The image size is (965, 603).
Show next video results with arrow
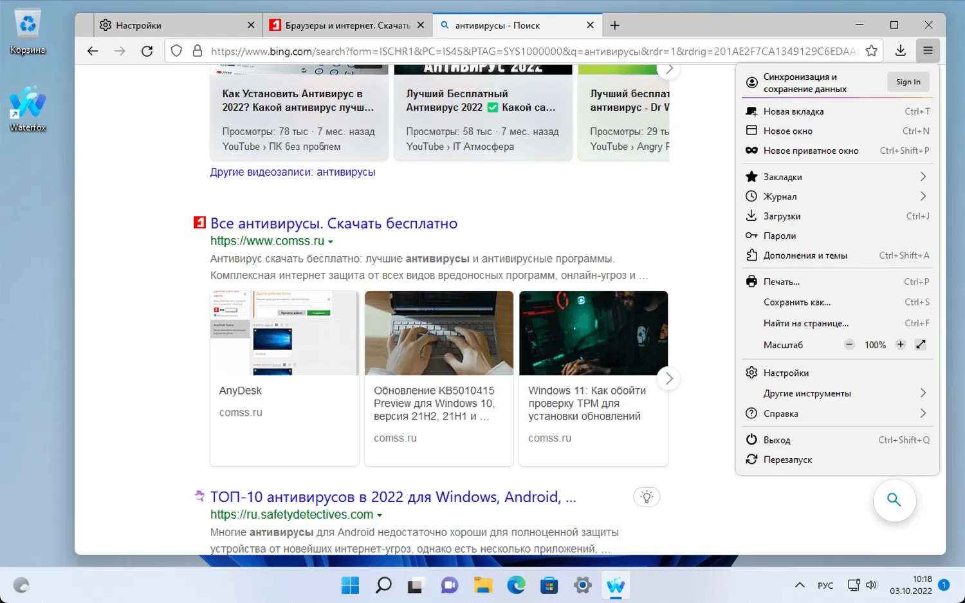[x=669, y=70]
